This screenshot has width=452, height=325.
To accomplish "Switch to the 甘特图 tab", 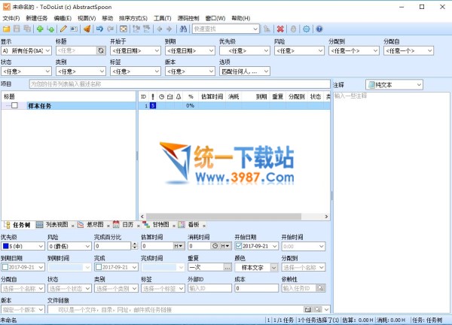I will click(157, 225).
